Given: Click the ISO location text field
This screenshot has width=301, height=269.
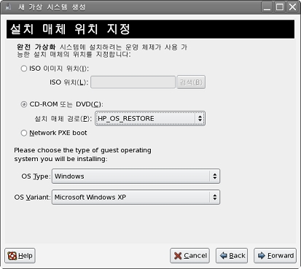Looking at the screenshot, I should (133, 82).
